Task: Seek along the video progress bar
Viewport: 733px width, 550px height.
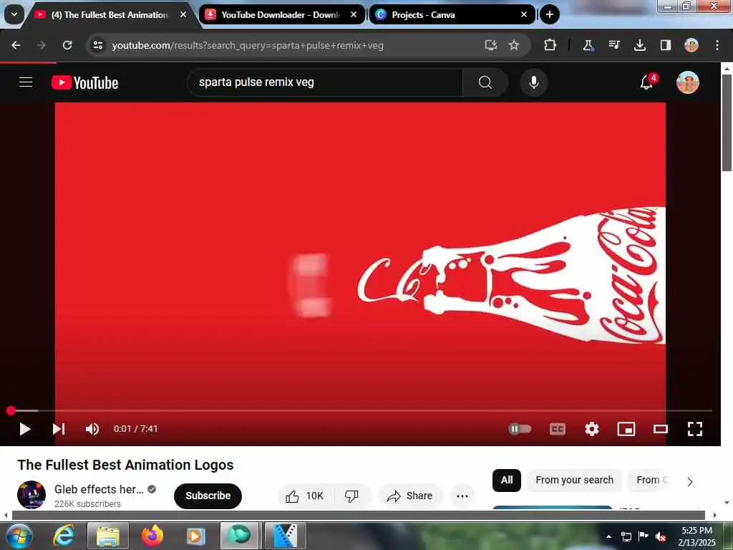Action: pos(361,410)
